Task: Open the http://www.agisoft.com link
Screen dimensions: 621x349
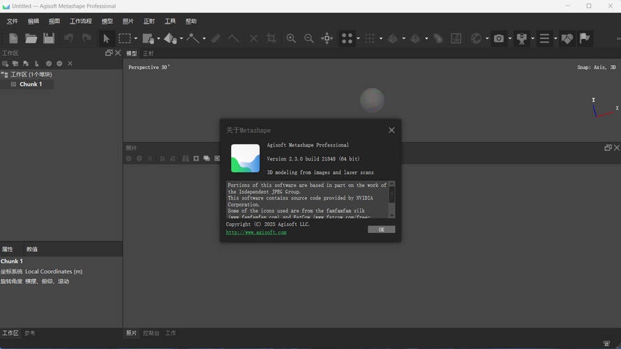Action: point(256,232)
